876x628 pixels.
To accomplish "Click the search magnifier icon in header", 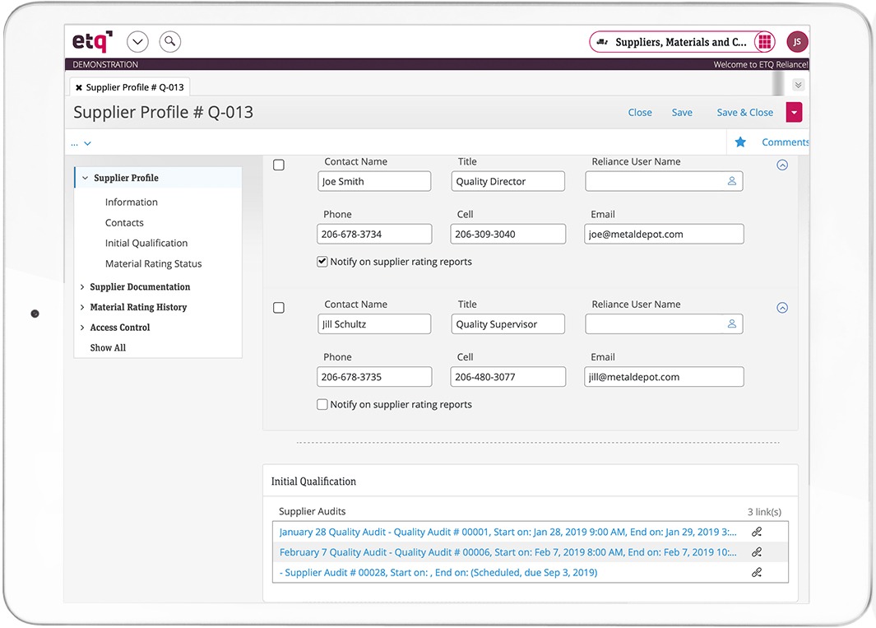I will point(169,41).
